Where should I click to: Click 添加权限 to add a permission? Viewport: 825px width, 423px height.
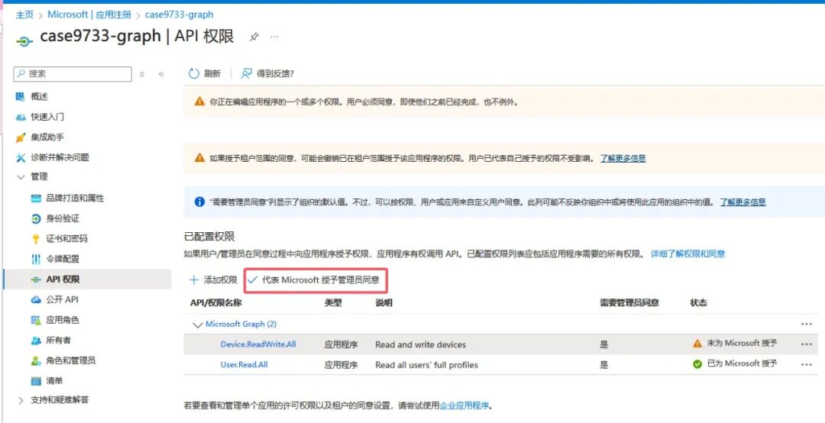tap(213, 280)
